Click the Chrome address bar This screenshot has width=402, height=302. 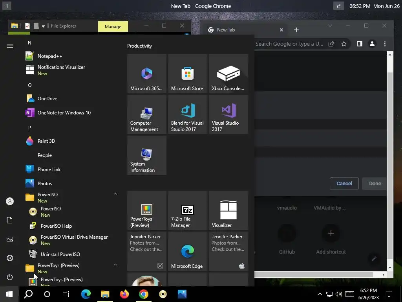point(289,44)
